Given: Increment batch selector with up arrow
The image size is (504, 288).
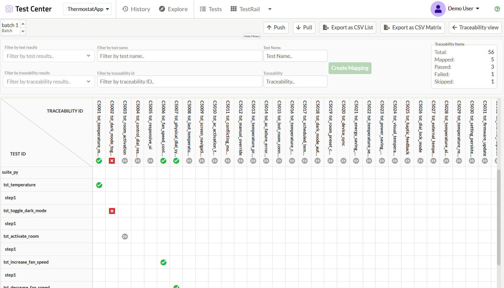Looking at the screenshot, I should [23, 24].
